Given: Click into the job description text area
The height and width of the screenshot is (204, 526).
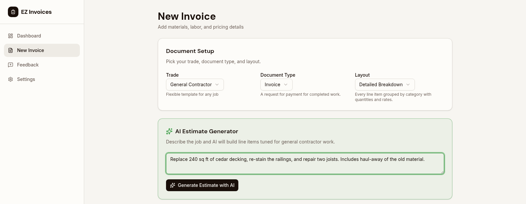Looking at the screenshot, I should 305,164.
